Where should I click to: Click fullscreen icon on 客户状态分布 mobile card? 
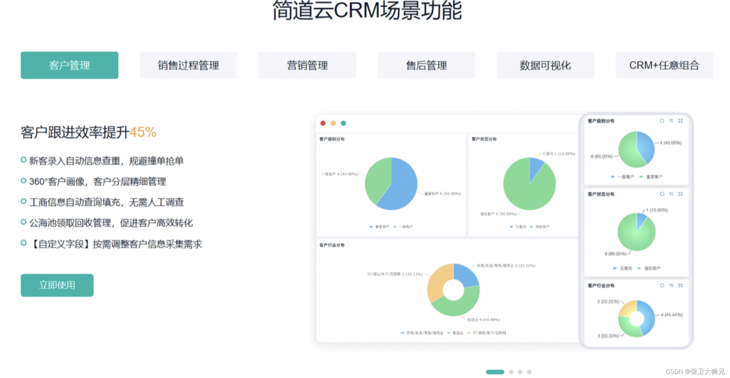coord(680,194)
